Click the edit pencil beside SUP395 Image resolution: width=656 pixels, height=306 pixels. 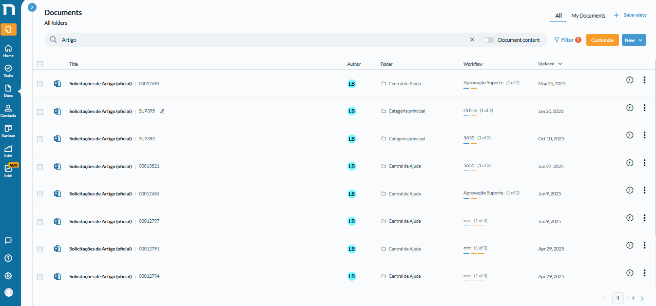coord(162,111)
